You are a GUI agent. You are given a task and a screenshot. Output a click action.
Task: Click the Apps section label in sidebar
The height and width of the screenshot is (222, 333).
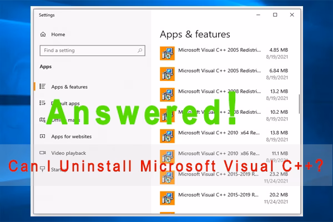46,67
